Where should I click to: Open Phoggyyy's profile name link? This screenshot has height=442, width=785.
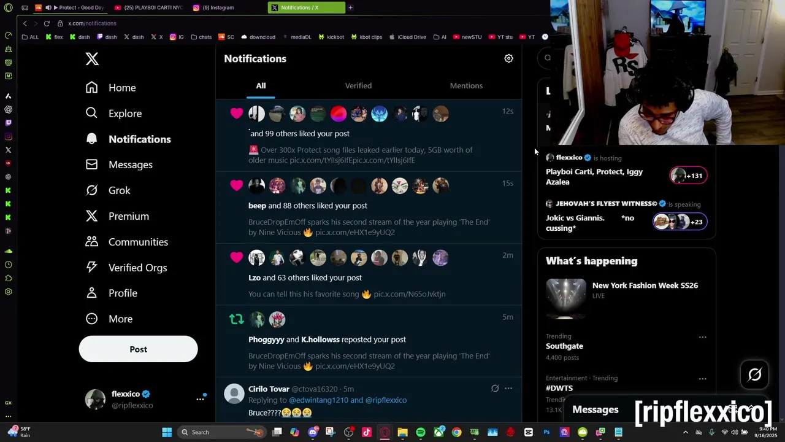[x=266, y=339]
